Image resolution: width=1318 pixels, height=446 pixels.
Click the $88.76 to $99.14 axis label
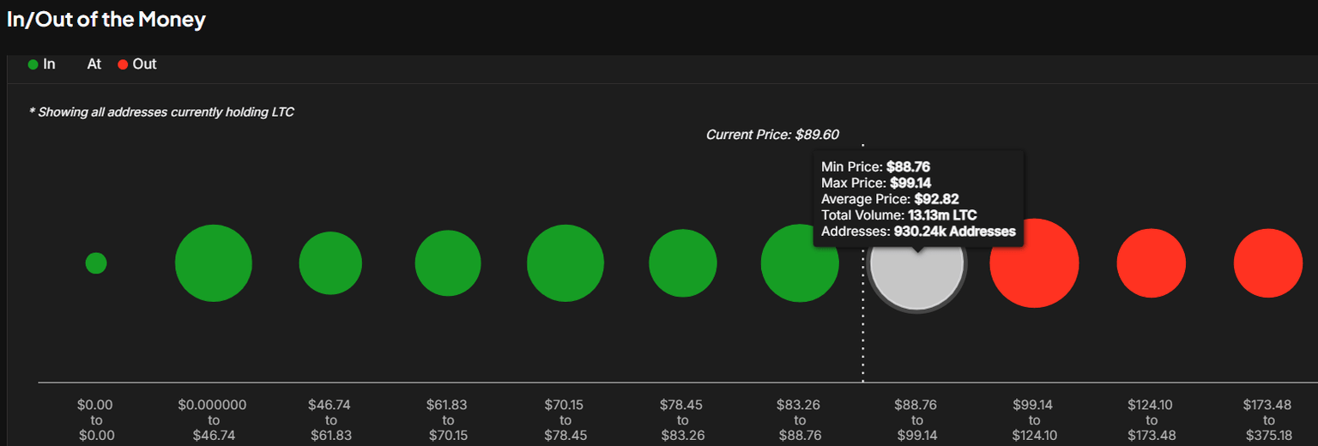(917, 419)
